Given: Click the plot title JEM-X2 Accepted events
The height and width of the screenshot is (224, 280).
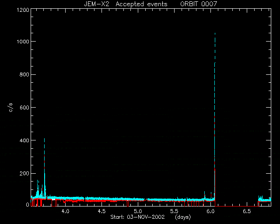Looking at the screenshot, I should pos(126,4).
